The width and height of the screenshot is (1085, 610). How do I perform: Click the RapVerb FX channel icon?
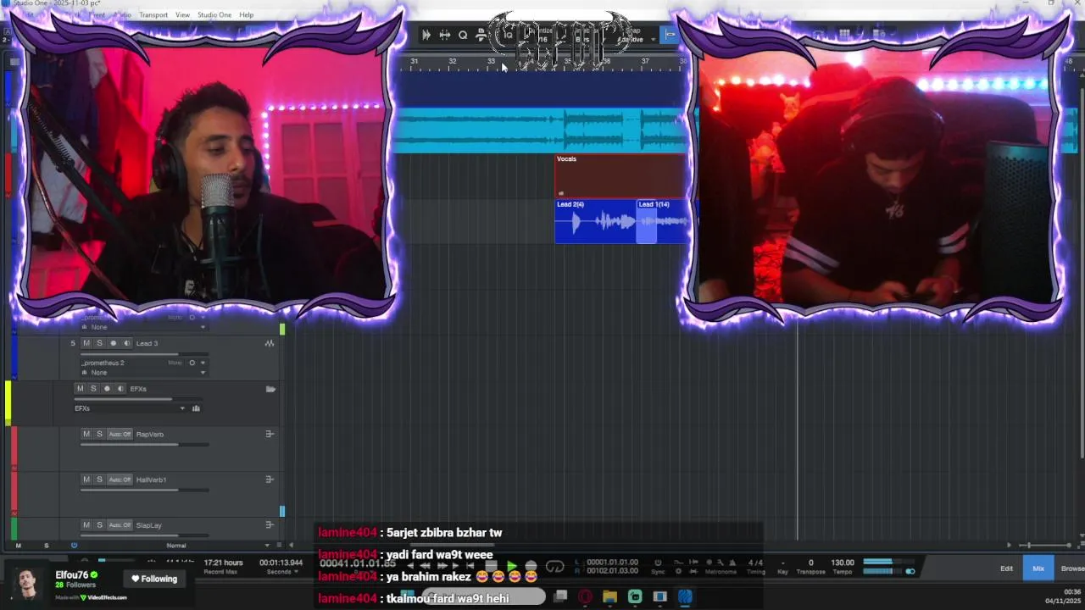pyautogui.click(x=270, y=434)
